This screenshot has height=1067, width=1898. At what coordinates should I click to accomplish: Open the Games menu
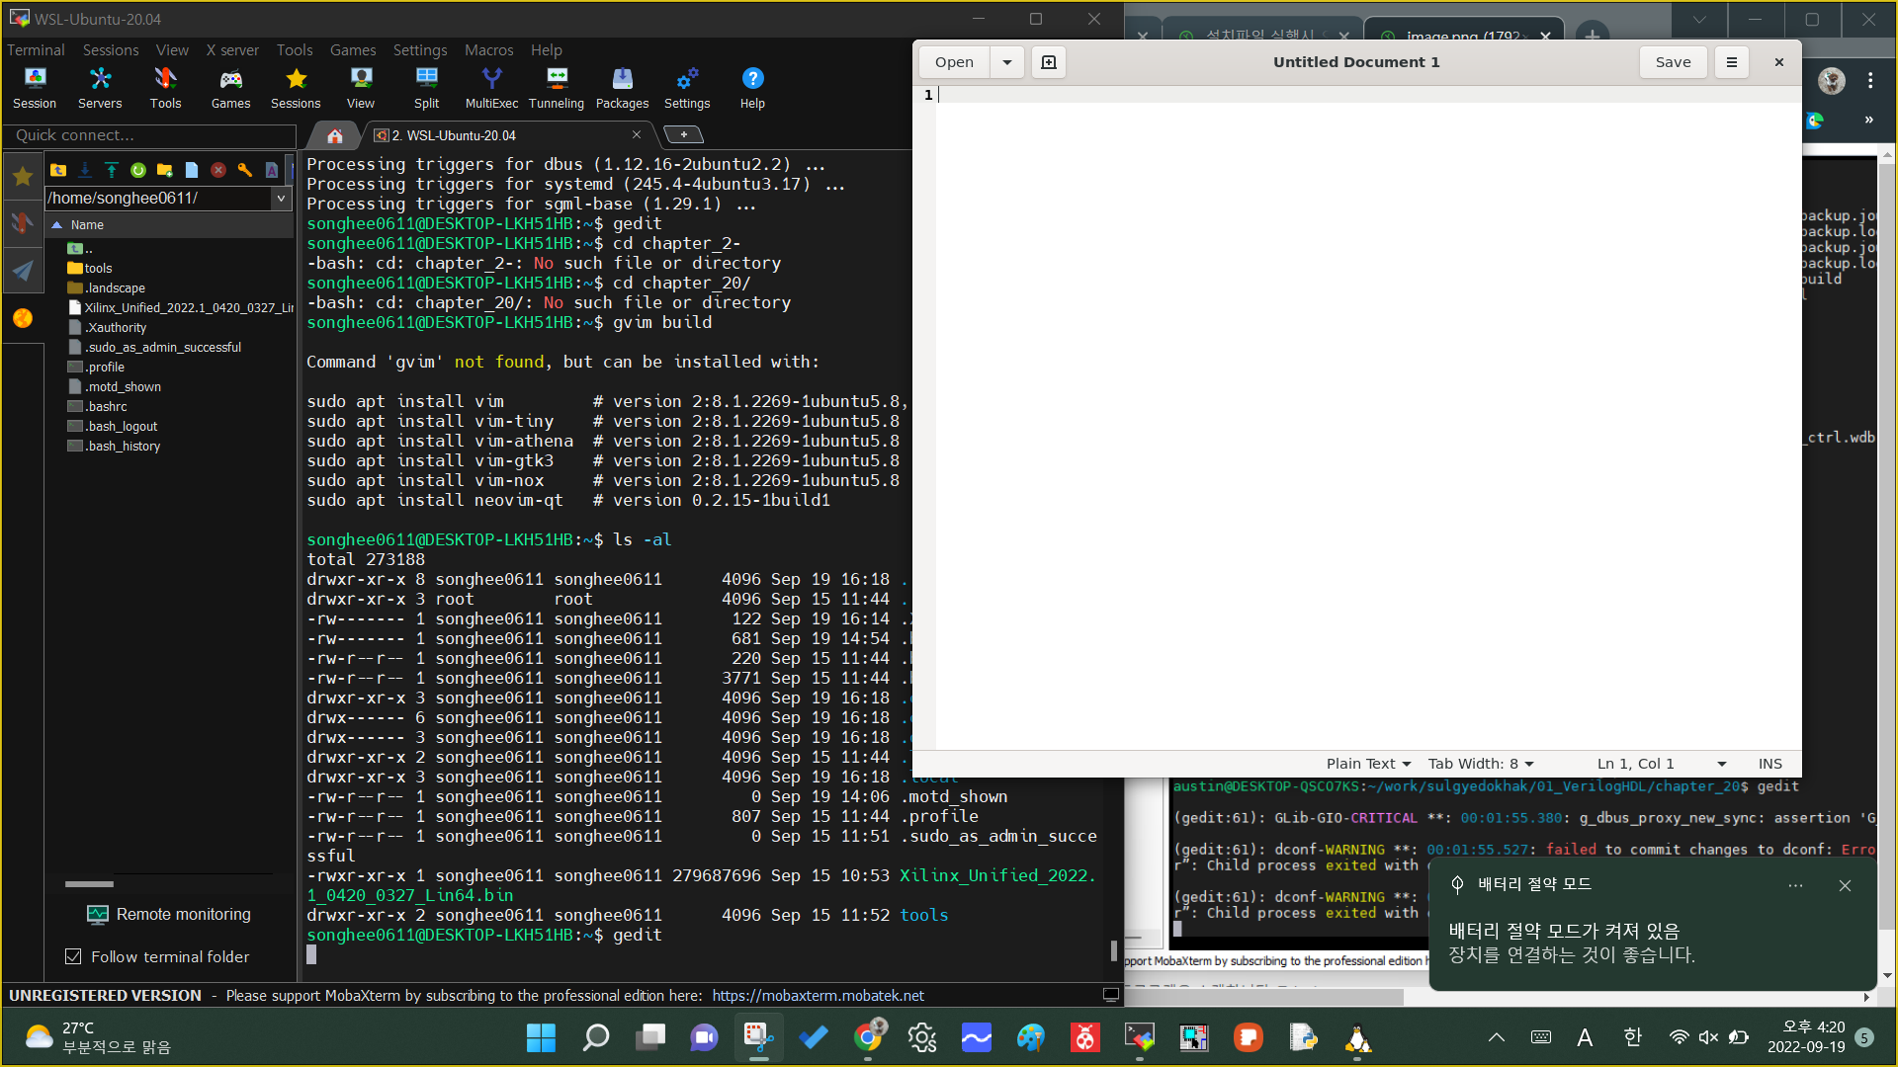(353, 49)
